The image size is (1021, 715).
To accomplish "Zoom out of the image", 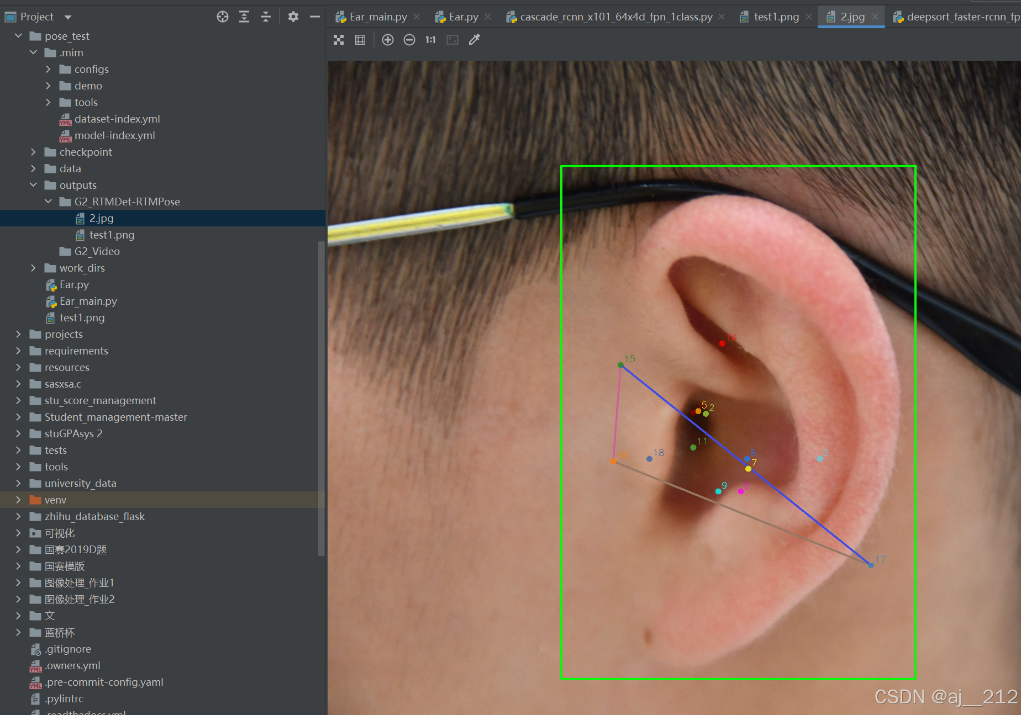I will [x=409, y=40].
